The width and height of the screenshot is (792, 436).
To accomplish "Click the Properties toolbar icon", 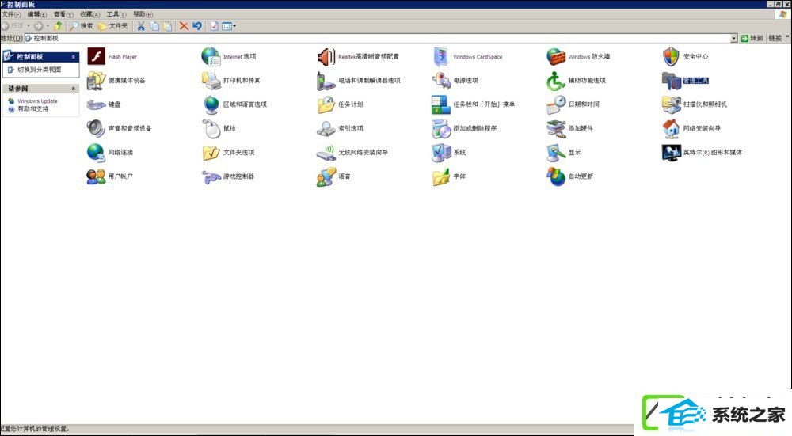I will click(x=214, y=26).
